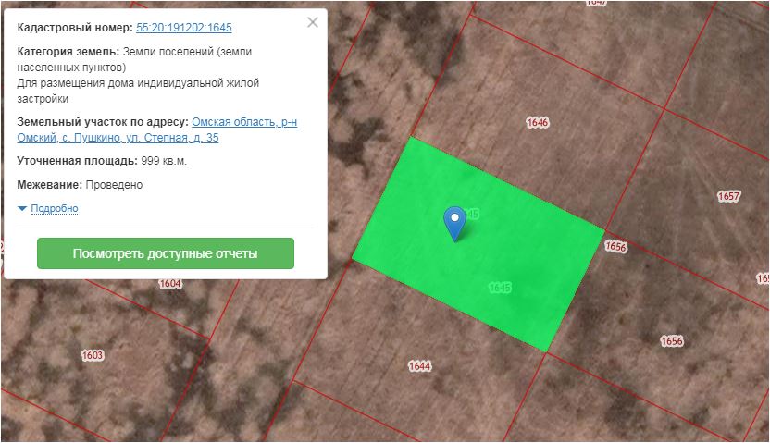Select parcel labeled 1644 on map

419,366
